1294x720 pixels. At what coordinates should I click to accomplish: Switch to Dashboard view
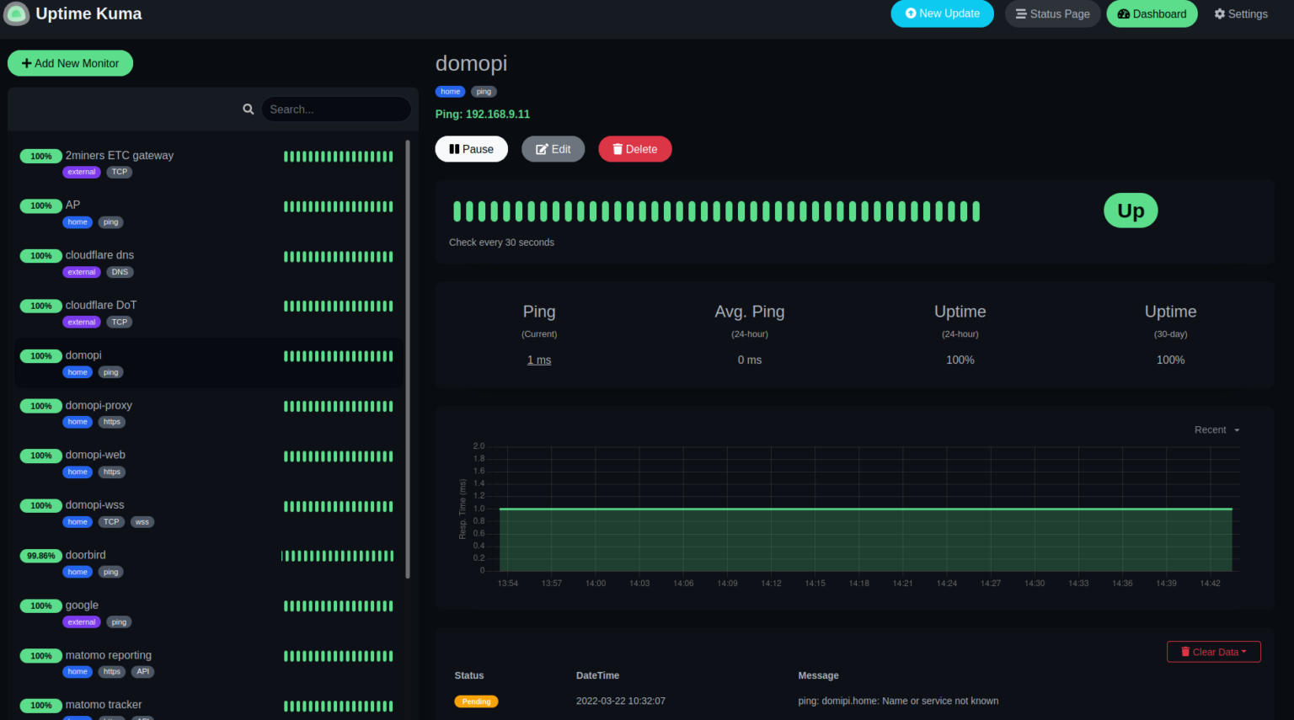(1152, 13)
